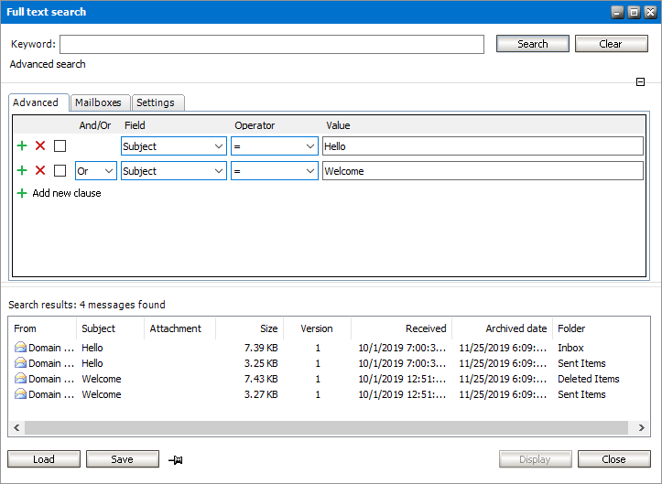Click green plus icon on Hello clause row
The height and width of the screenshot is (484, 662).
click(x=22, y=145)
